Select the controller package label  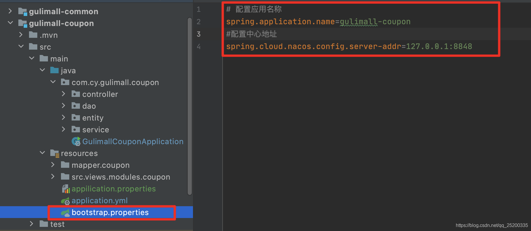pos(100,94)
